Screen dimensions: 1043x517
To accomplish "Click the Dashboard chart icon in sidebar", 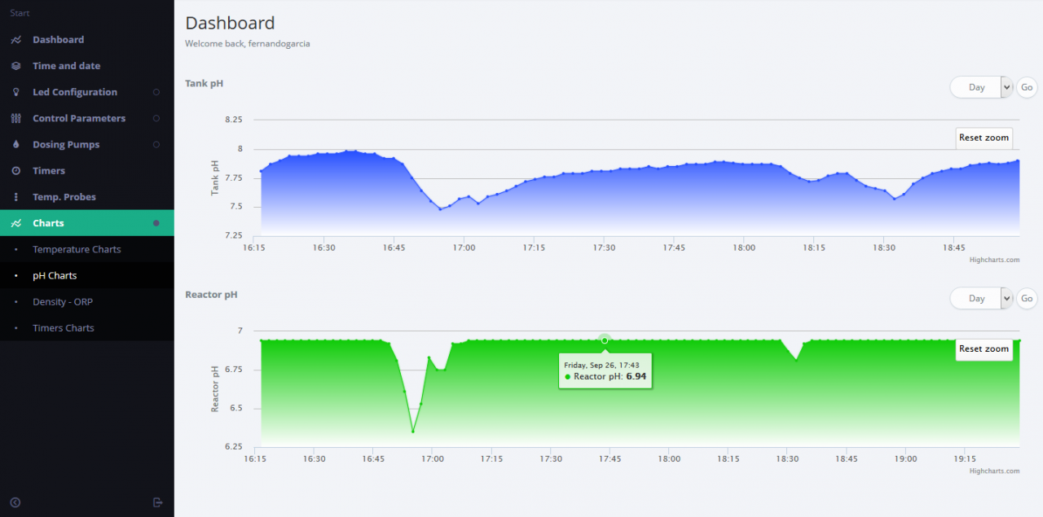I will 16,40.
